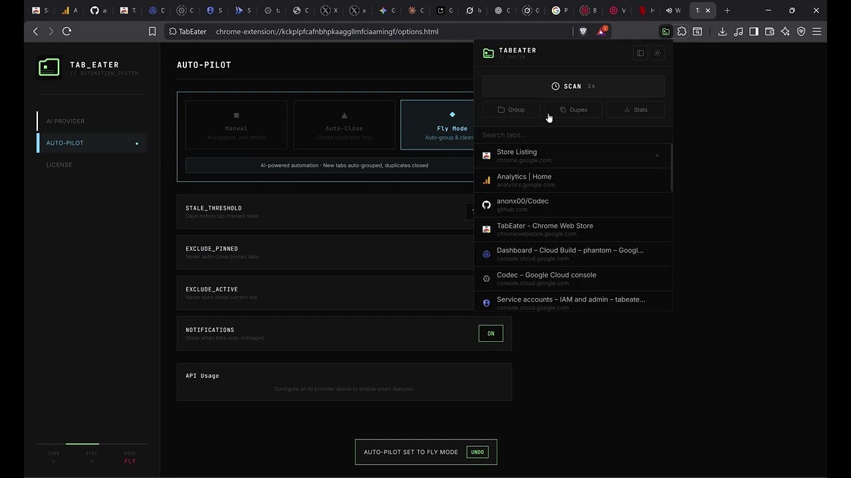This screenshot has height=478, width=851.
Task: Click the TAB_EATER logo in the options sidebar
Action: tap(49, 67)
